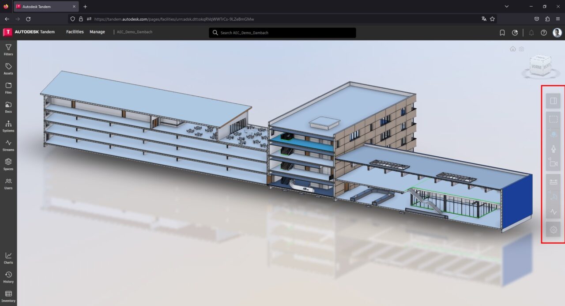Enable first-person walk mode

tap(553, 149)
